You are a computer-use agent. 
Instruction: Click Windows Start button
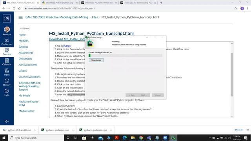(x=4, y=137)
